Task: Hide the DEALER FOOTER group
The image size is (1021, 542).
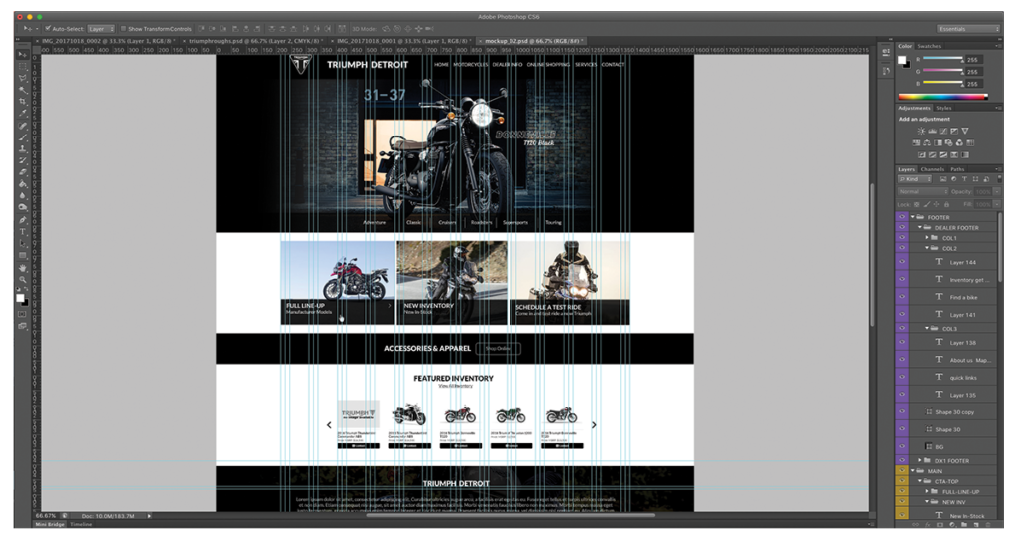Action: [x=902, y=228]
